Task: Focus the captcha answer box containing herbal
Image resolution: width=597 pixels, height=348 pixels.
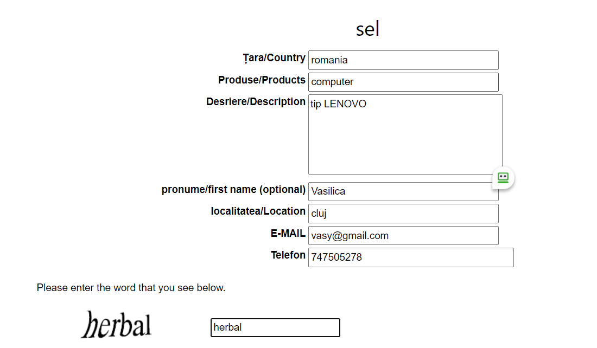Action: tap(275, 327)
